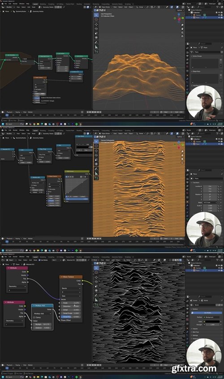Select the Cursor tool in top screenshot viewport
This screenshot has width=224, height=379.
coord(96,19)
